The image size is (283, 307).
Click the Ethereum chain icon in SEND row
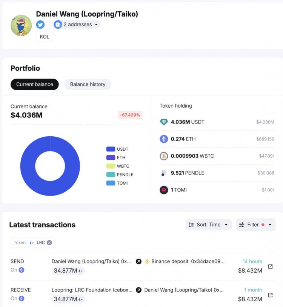coord(22,270)
